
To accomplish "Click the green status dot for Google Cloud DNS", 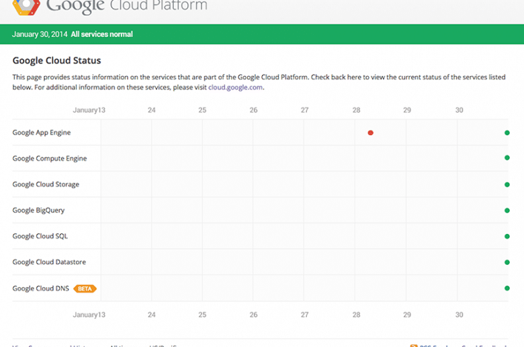I will [x=507, y=288].
